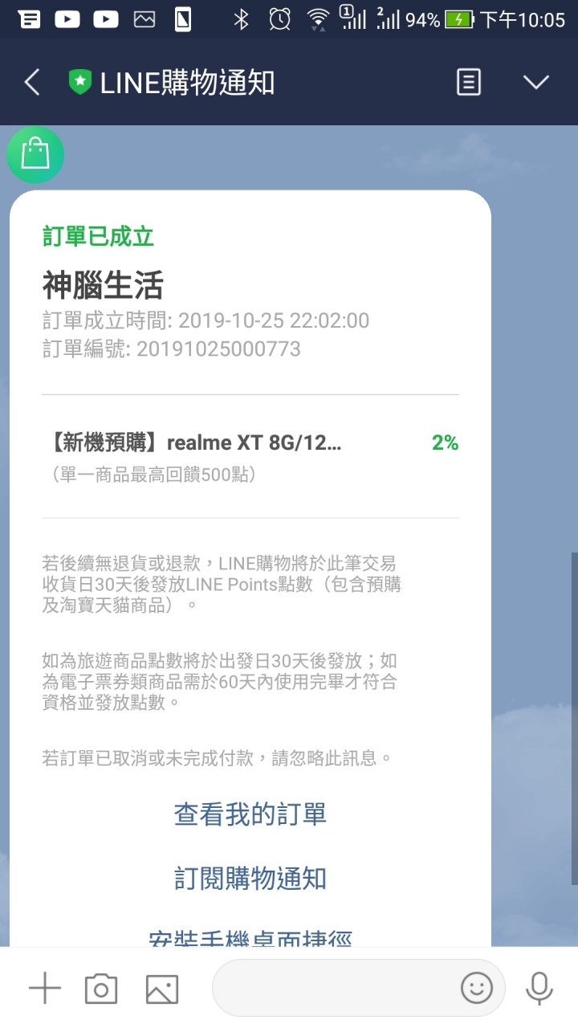Open the realme XT 8G product row
Image resolution: width=578 pixels, height=1028 pixels.
(250, 456)
